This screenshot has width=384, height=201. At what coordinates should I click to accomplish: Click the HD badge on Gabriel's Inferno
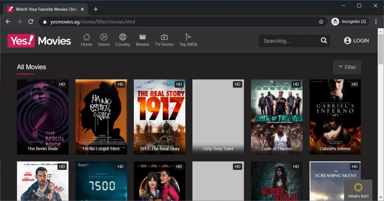coord(354,84)
